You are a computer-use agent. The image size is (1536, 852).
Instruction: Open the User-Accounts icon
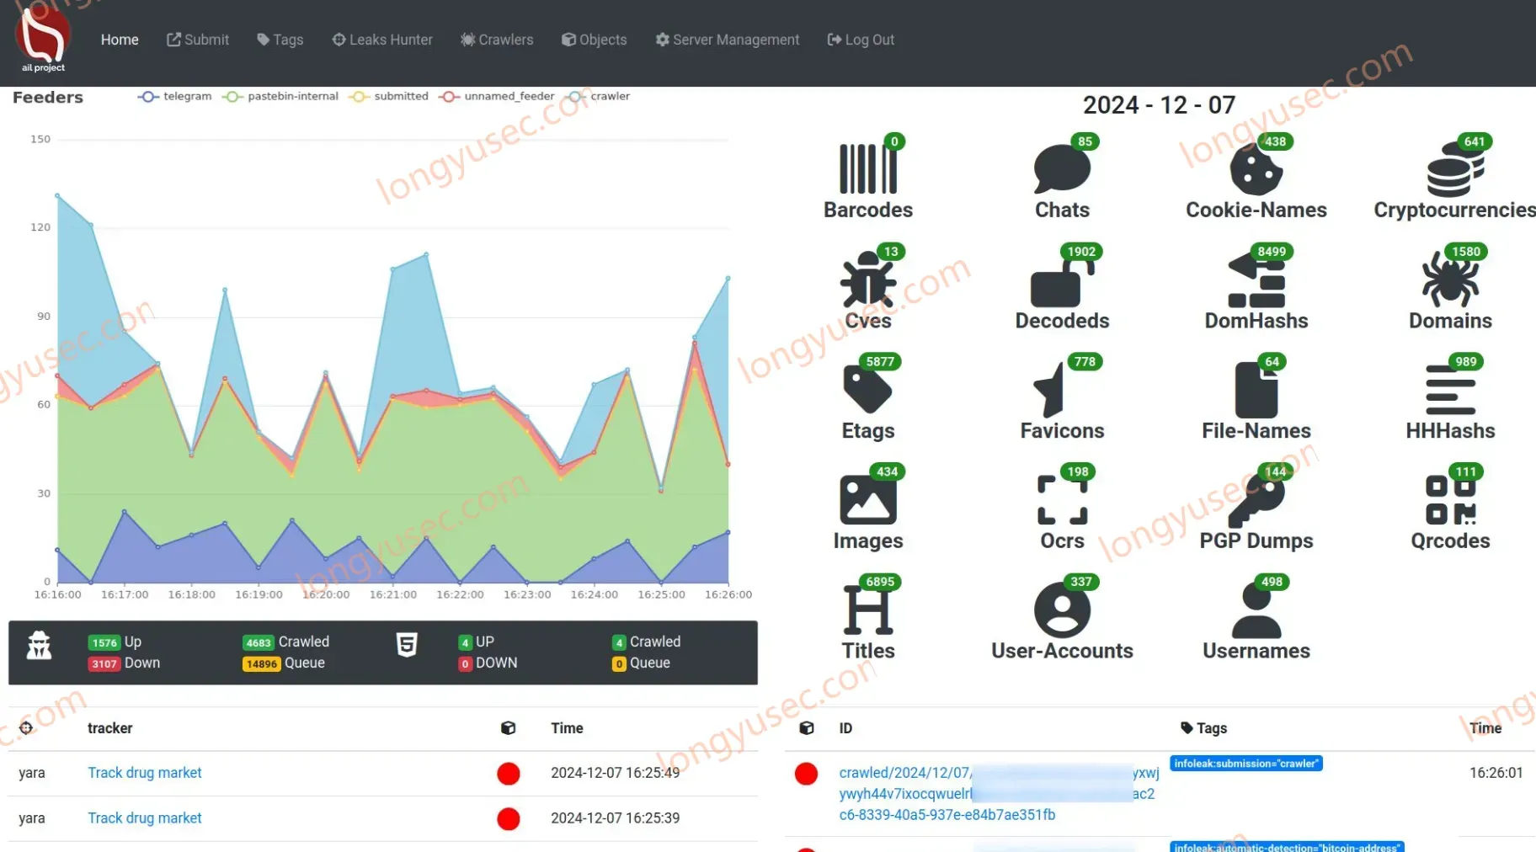[1062, 610]
